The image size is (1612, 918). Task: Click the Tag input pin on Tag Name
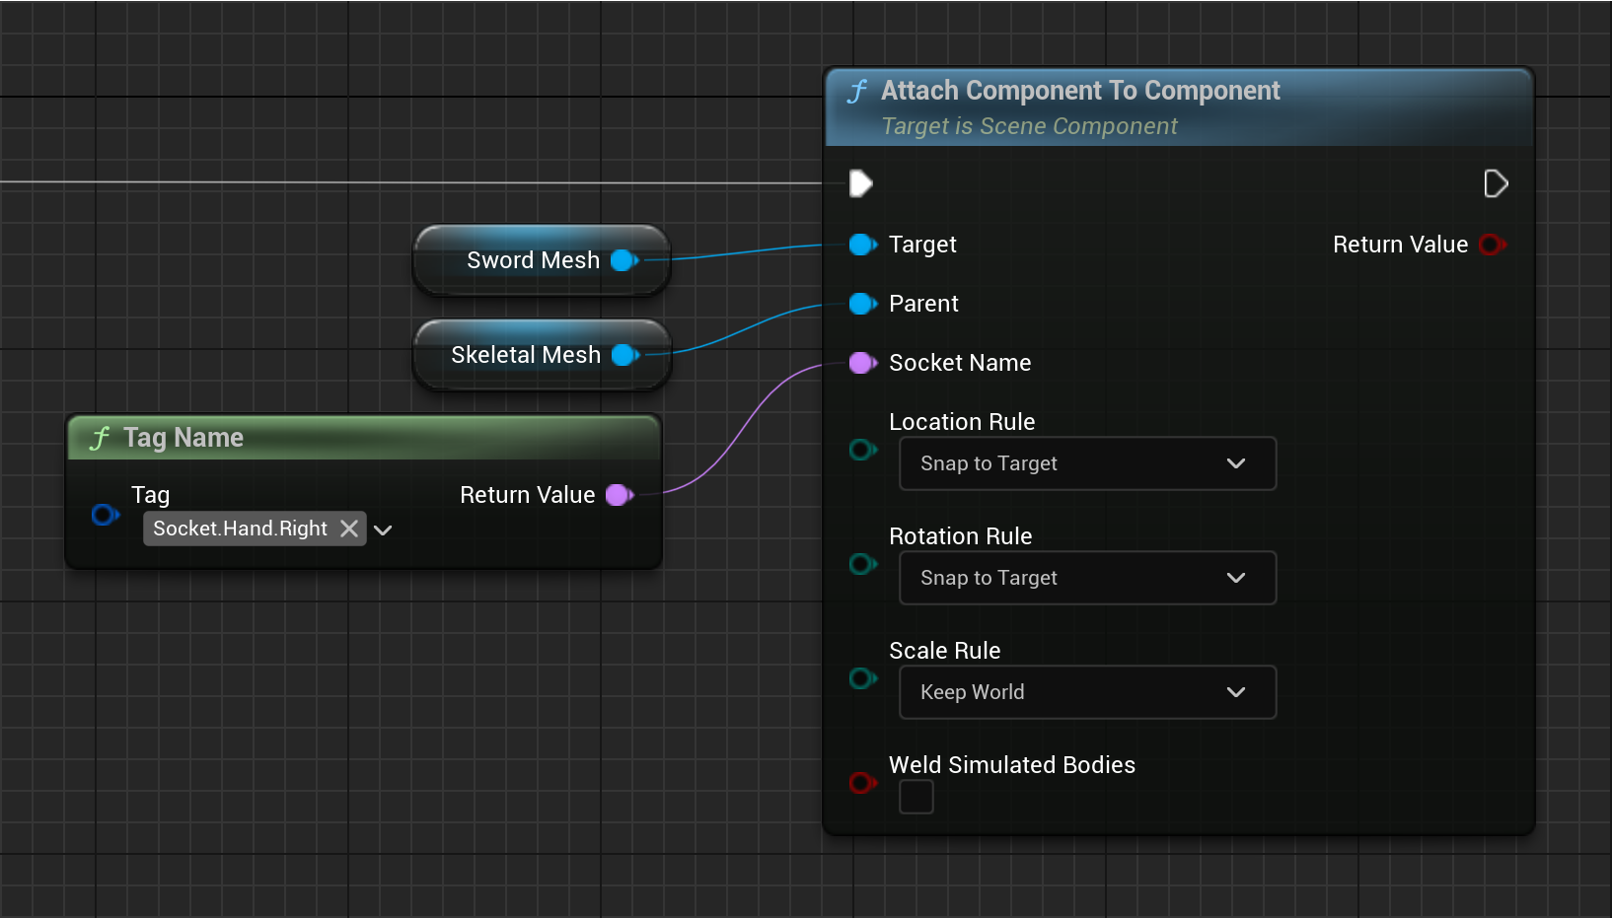(x=104, y=515)
